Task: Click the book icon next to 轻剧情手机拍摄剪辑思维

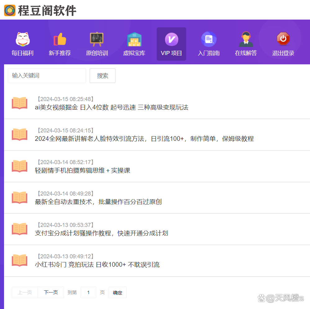Action: (x=20, y=166)
